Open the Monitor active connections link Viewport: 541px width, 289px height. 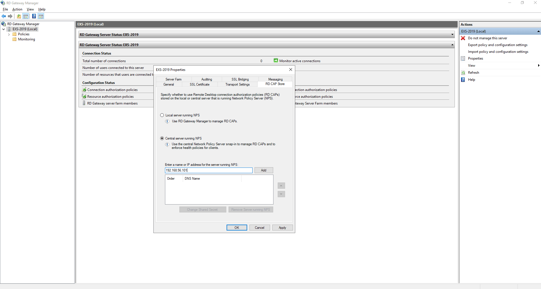300,61
